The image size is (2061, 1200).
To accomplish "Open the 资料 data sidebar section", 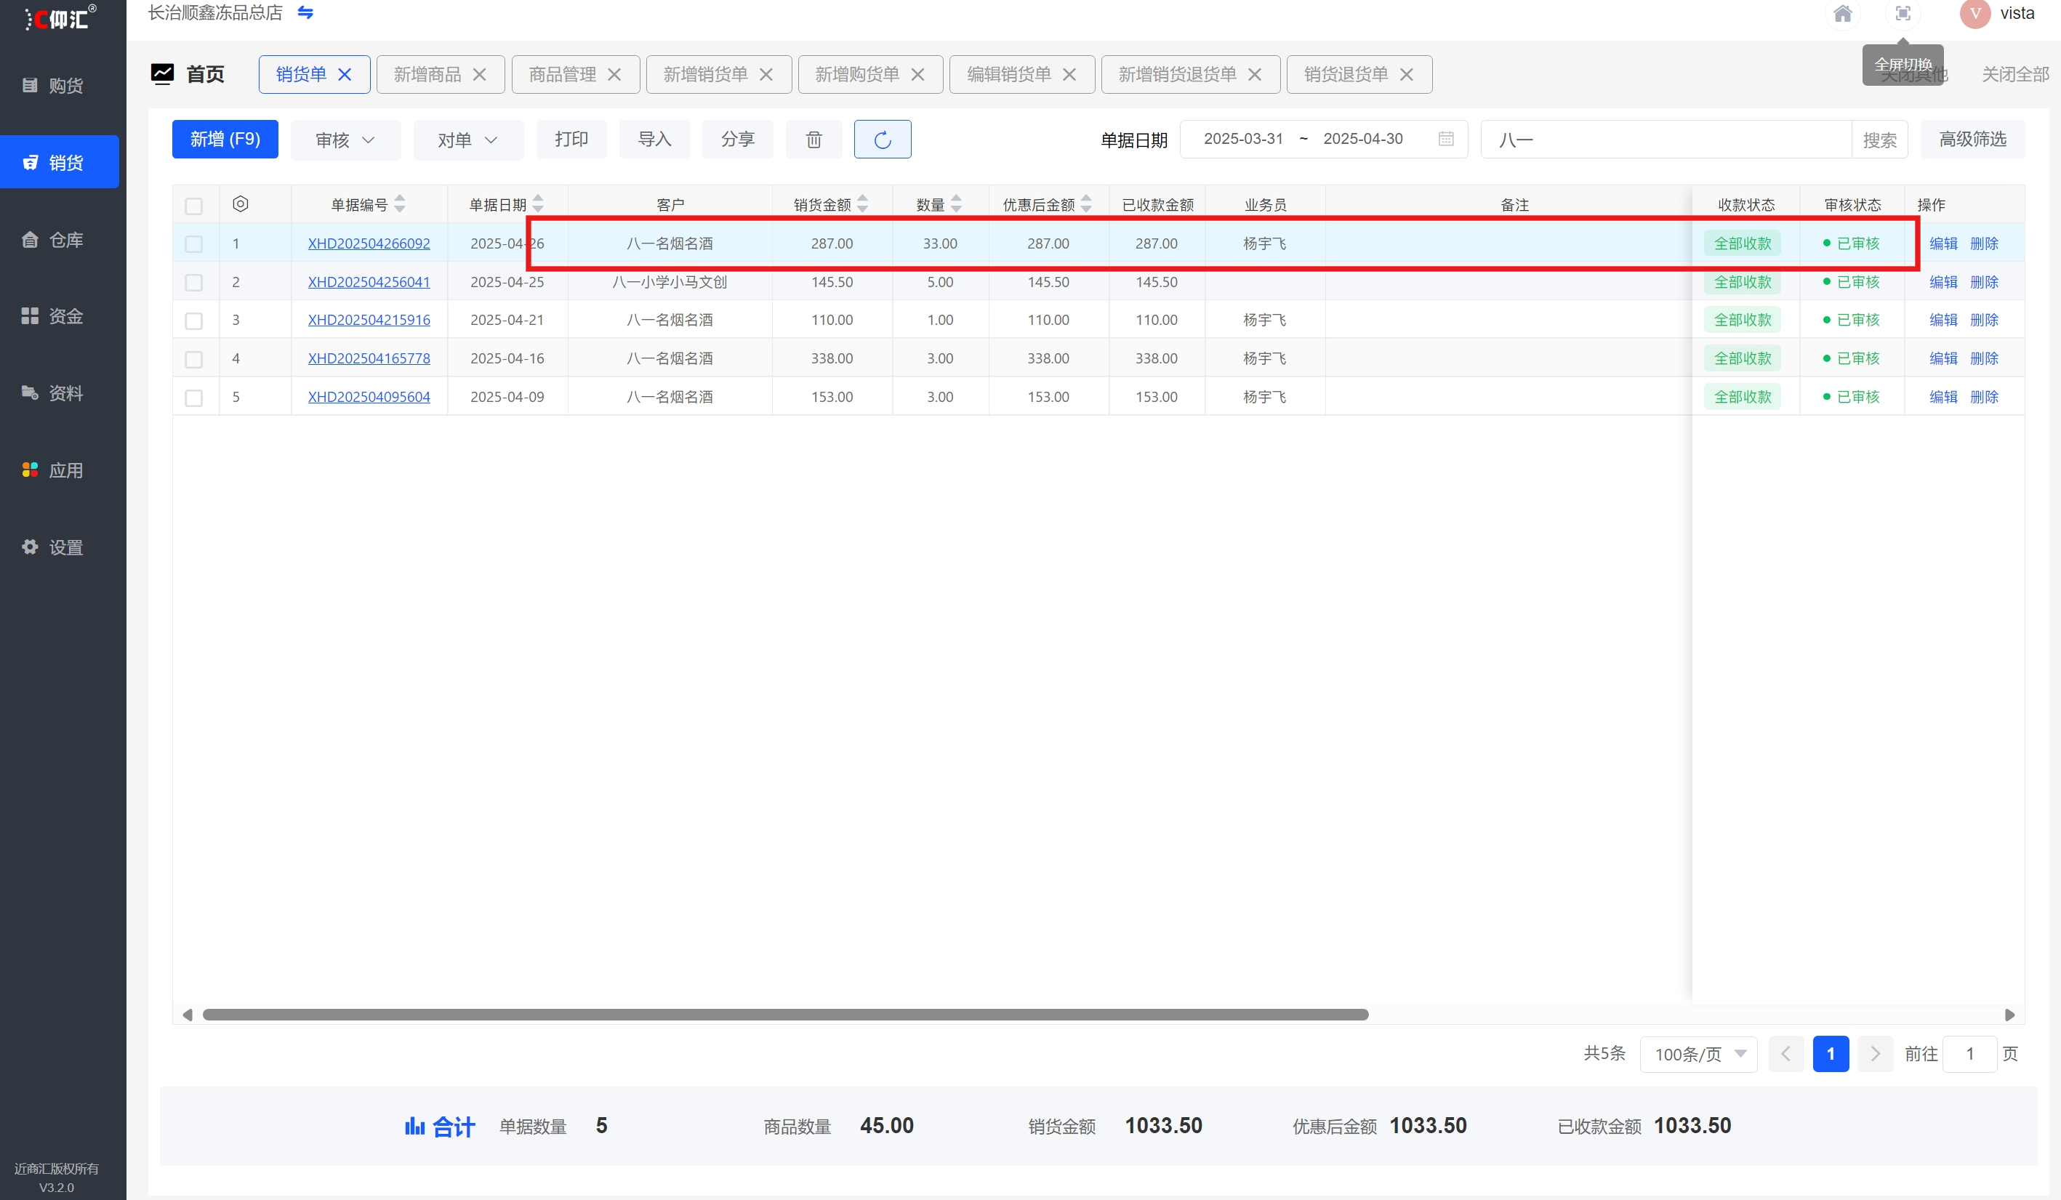I will pyautogui.click(x=59, y=393).
